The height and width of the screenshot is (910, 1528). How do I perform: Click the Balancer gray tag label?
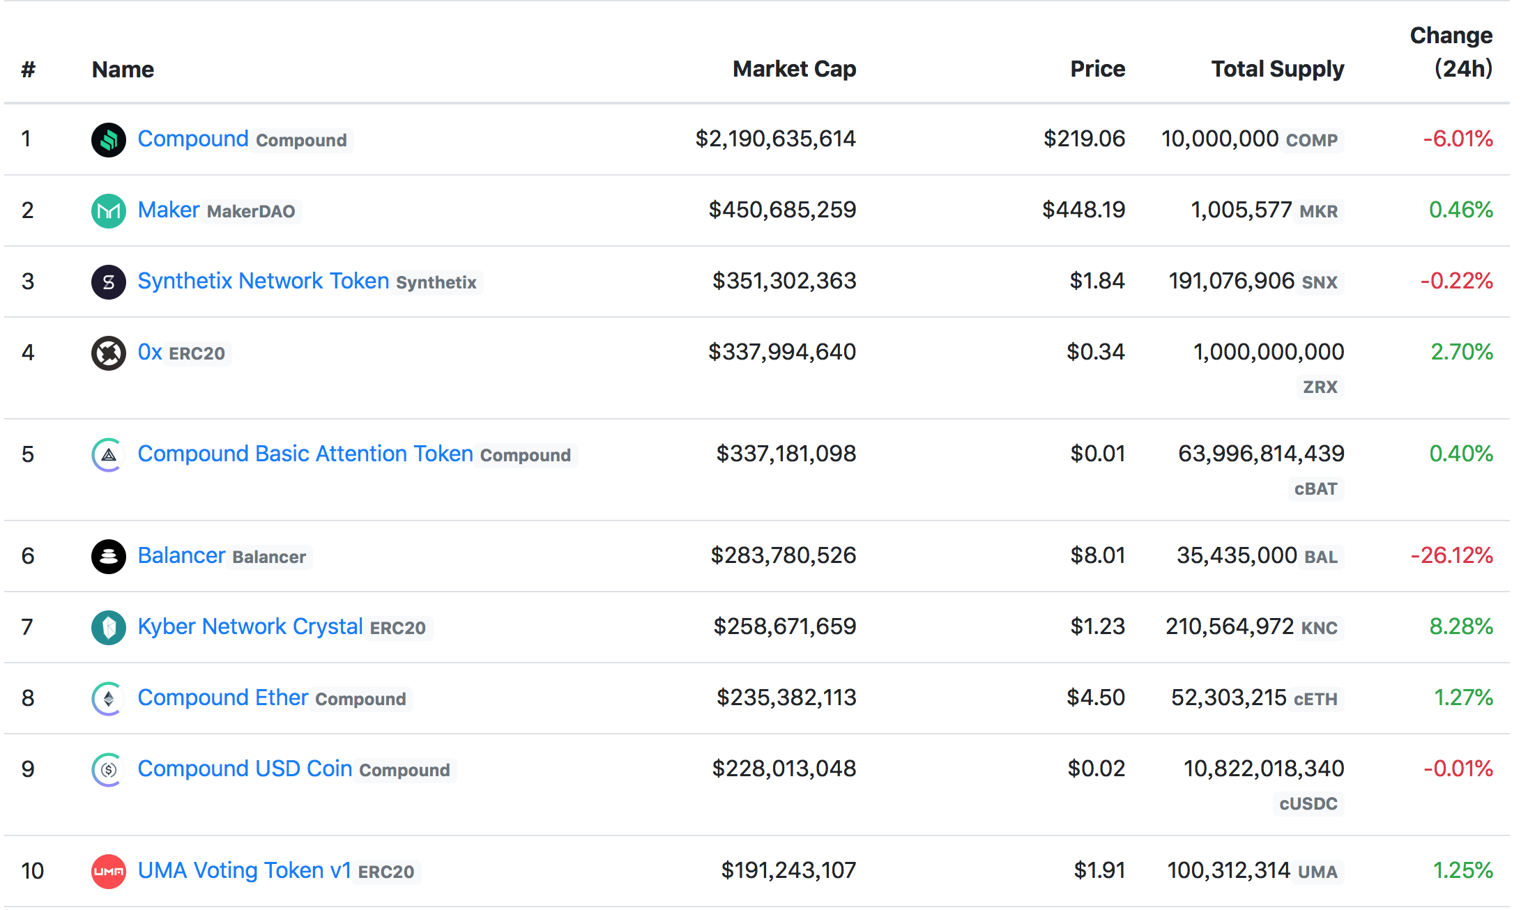[x=269, y=557]
